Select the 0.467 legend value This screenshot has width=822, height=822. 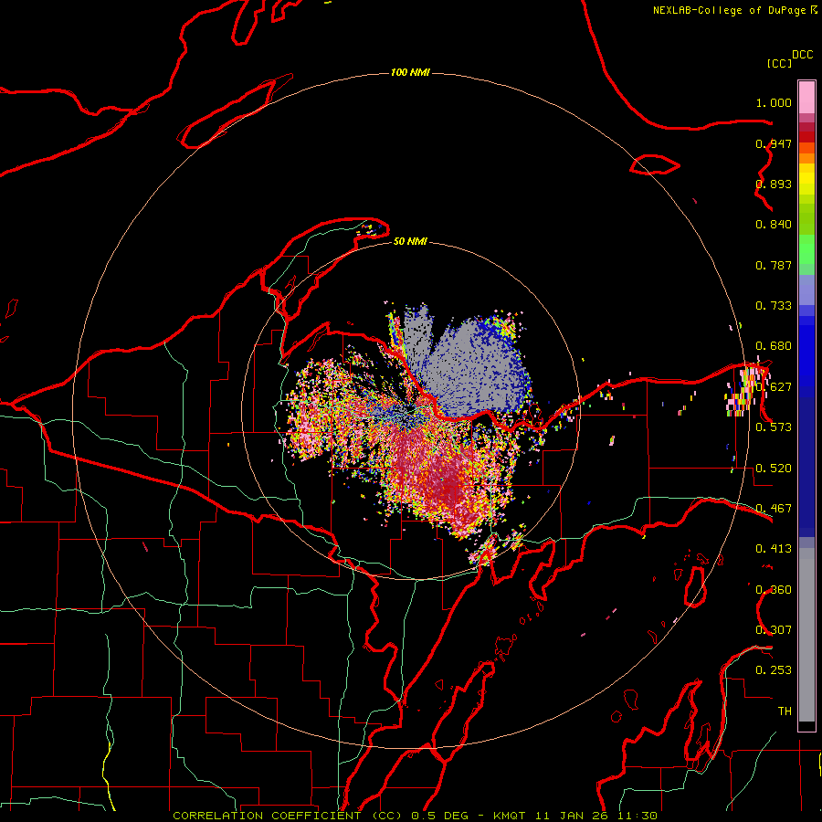pos(774,509)
